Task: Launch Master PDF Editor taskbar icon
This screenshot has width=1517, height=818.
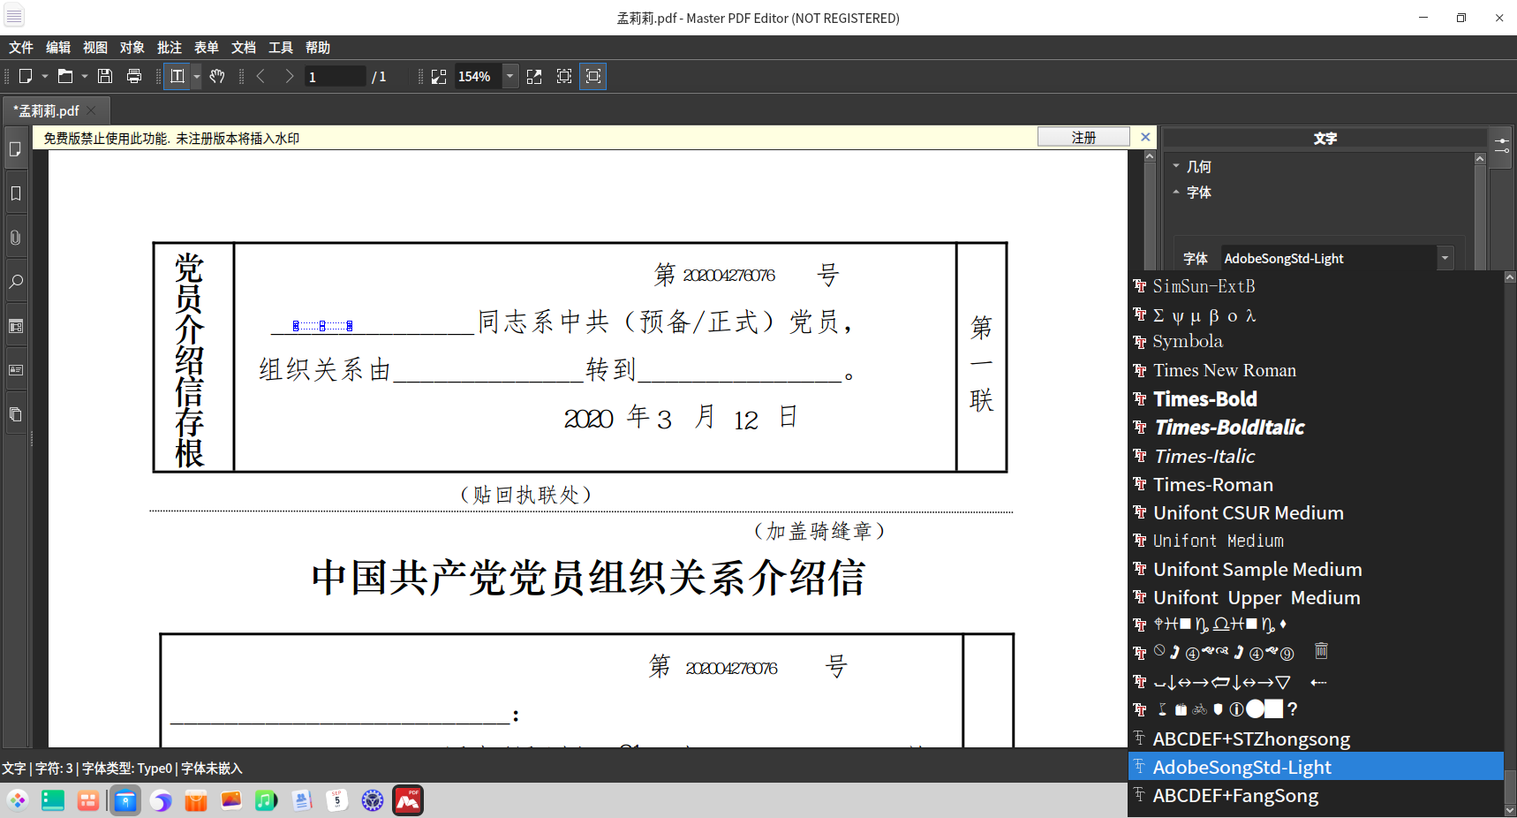Action: pyautogui.click(x=408, y=800)
